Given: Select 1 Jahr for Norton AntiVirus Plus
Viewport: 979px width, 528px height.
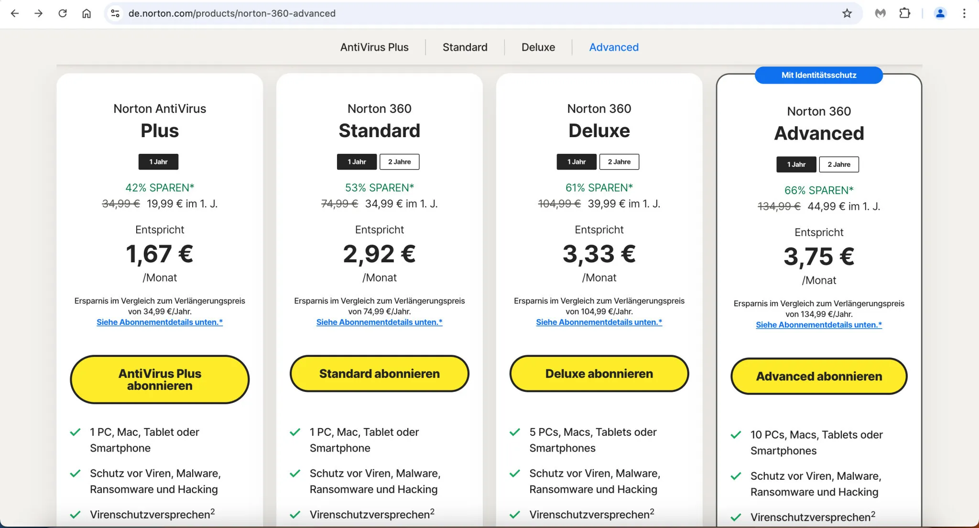Looking at the screenshot, I should tap(158, 162).
